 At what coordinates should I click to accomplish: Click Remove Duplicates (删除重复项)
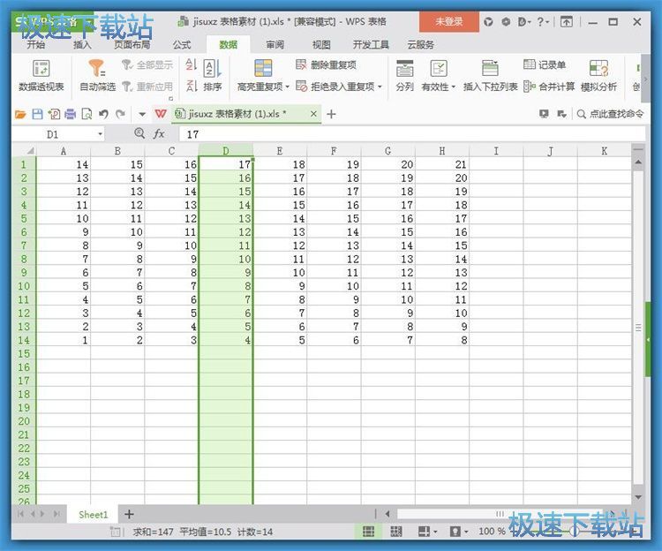pyautogui.click(x=326, y=64)
